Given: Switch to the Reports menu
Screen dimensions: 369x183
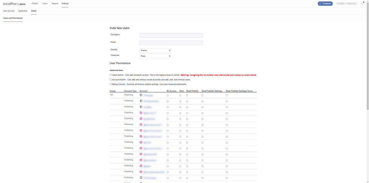Looking at the screenshot, I should tap(55, 4).
